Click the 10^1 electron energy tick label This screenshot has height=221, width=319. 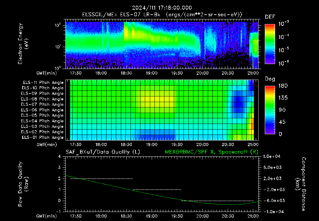pos(58,47)
